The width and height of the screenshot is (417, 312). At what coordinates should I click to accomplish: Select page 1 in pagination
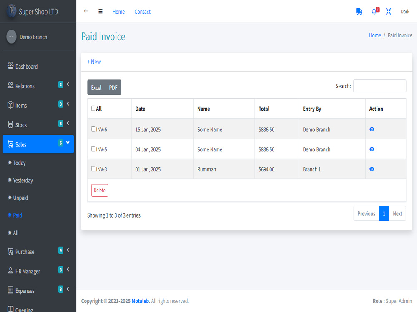coord(384,213)
